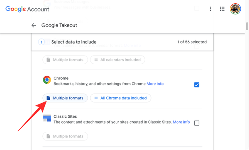
Task: Click the Google Account logo
Action: (x=27, y=9)
